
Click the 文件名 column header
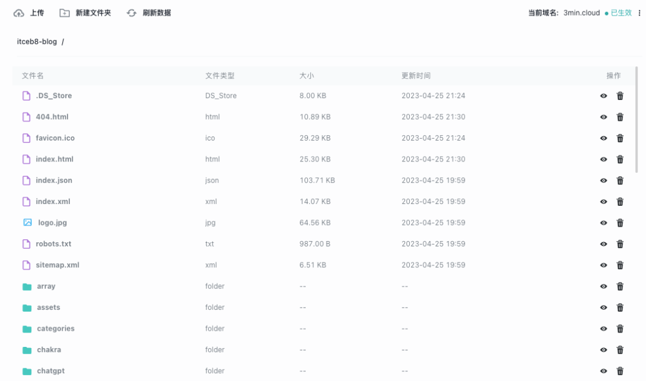(x=32, y=75)
